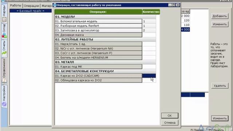Viewport: 233px width, 131px height.
Task: Open the Настройки sidebar section
Action: pyautogui.click(x=4, y=96)
